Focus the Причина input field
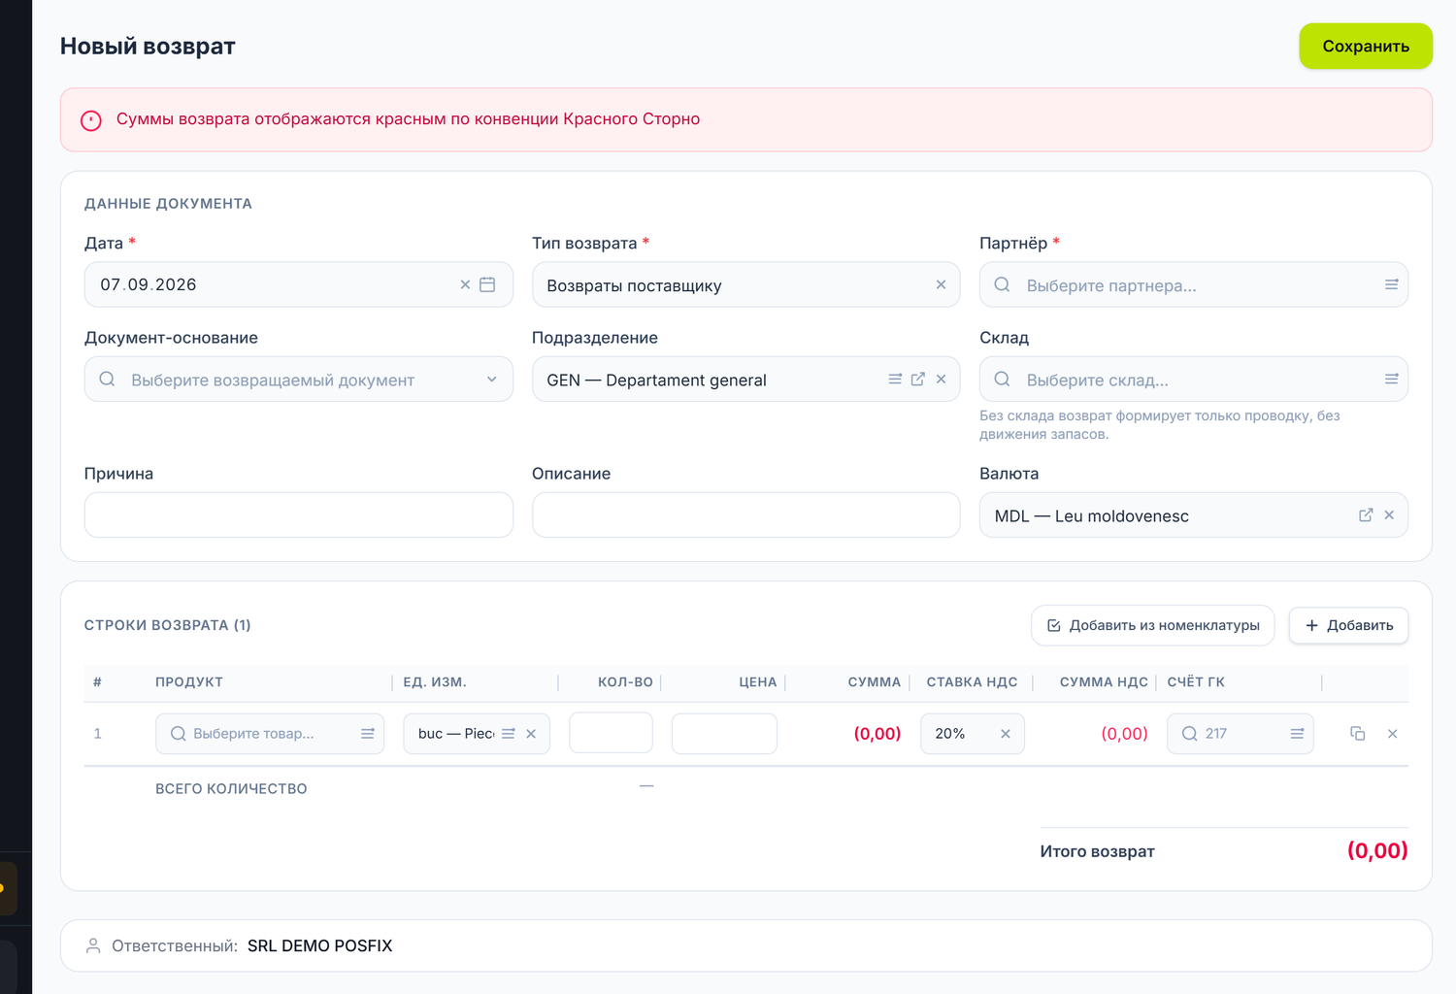This screenshot has height=994, width=1456. [x=299, y=514]
